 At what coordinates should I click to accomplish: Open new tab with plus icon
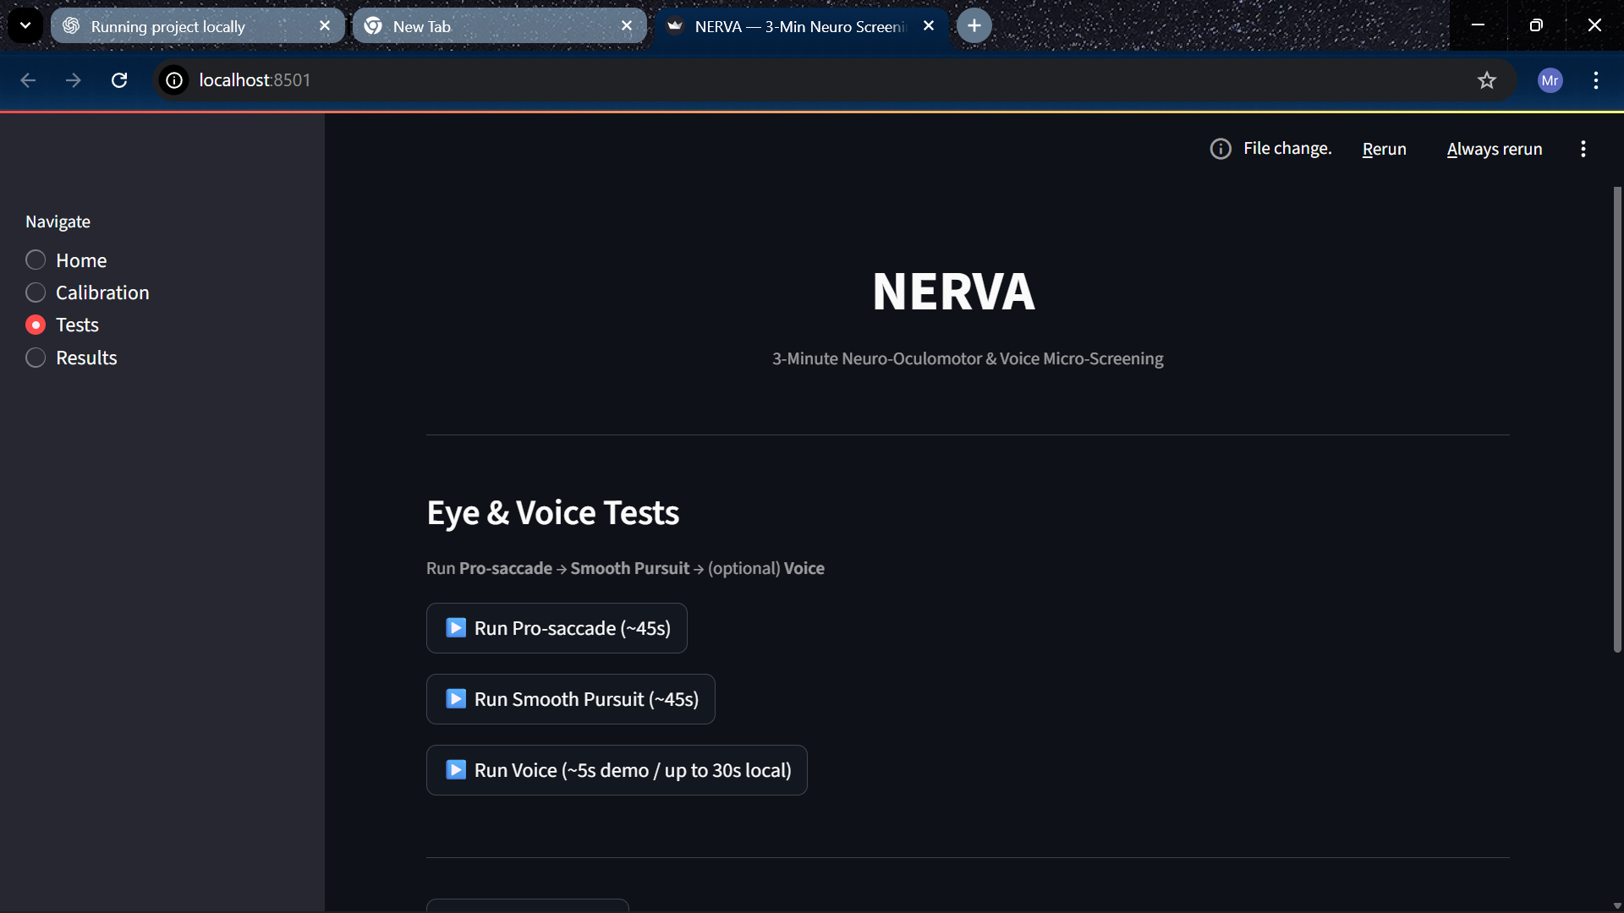coord(974,26)
